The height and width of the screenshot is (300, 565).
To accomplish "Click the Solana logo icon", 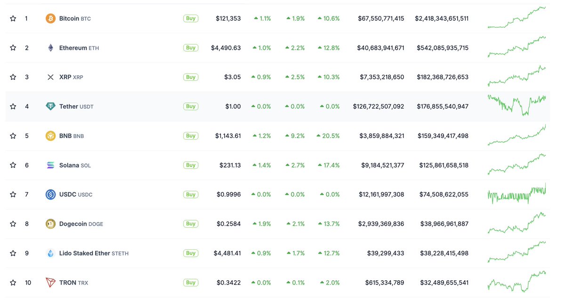I will 50,165.
